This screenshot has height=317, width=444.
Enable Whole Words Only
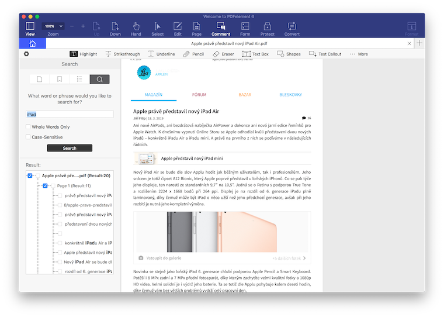tap(28, 127)
